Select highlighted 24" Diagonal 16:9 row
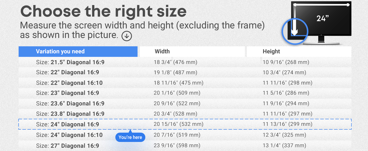368x151 pixels. 68,124
